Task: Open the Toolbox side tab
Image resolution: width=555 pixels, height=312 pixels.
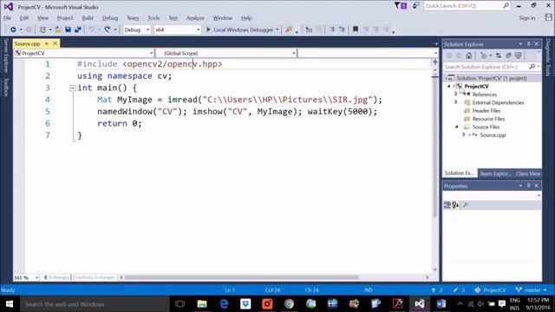Action: tap(6, 87)
